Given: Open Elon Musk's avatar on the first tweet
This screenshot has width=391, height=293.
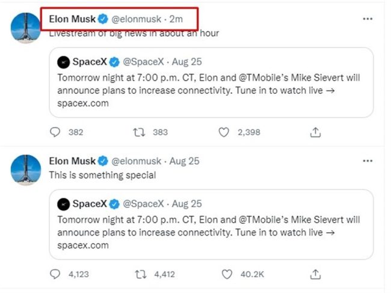Looking at the screenshot, I should point(26,28).
